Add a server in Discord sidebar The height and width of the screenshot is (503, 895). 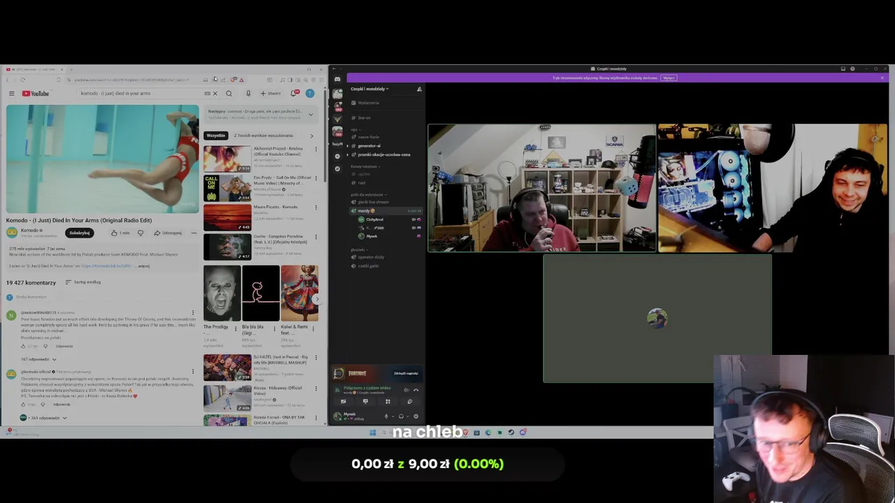pyautogui.click(x=338, y=156)
